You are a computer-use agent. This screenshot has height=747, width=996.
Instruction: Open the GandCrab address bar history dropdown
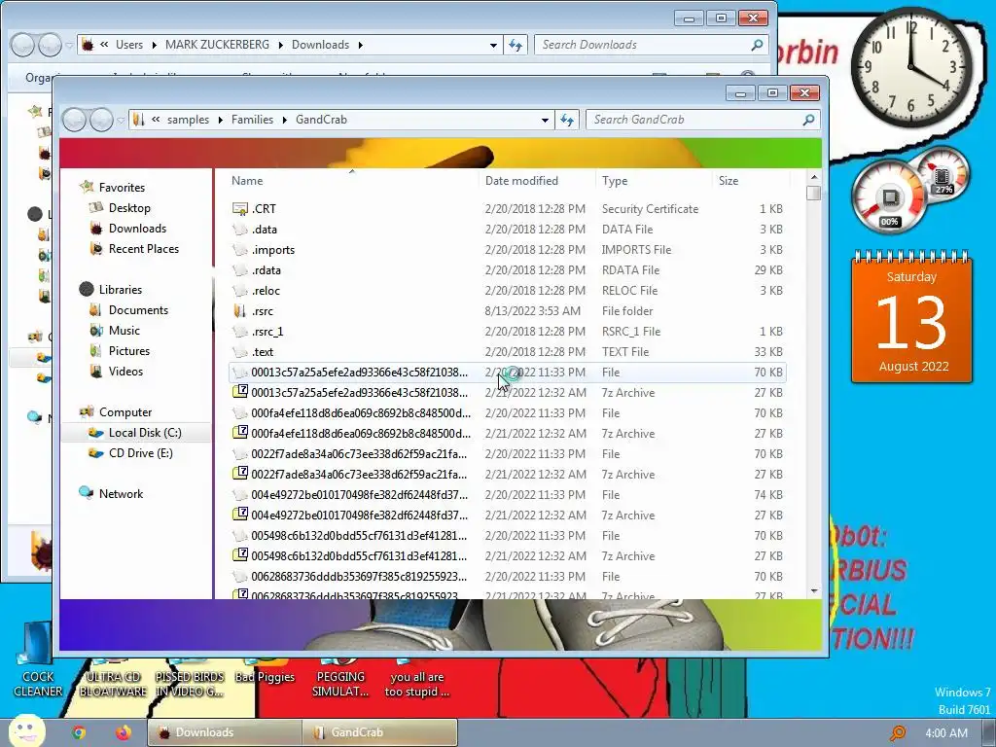tap(545, 120)
